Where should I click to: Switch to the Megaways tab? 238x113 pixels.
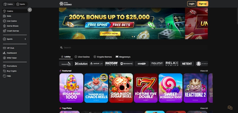tap(123, 57)
